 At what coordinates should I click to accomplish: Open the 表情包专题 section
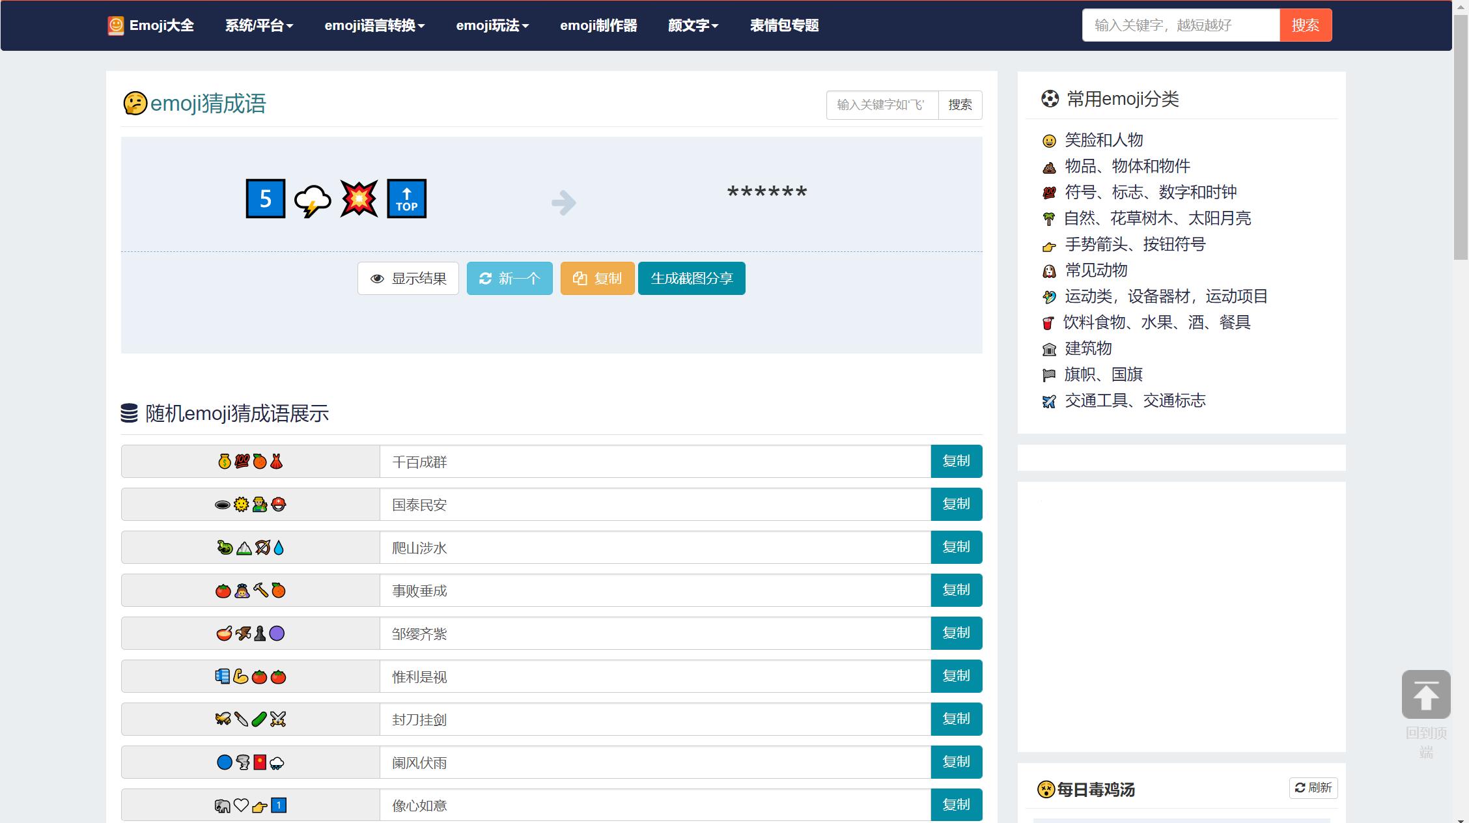click(x=785, y=25)
